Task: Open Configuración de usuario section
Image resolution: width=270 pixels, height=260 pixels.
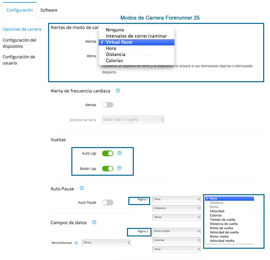Action: [x=19, y=60]
